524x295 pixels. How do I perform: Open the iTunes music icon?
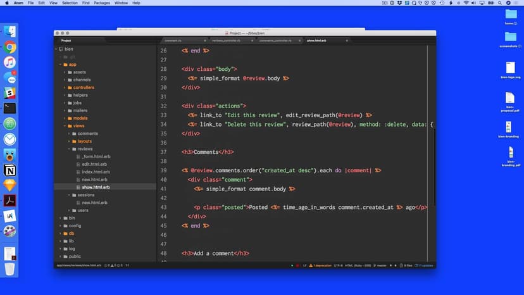(x=9, y=62)
